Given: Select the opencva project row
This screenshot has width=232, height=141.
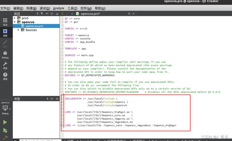Looking at the screenshot, I should click(x=28, y=22).
